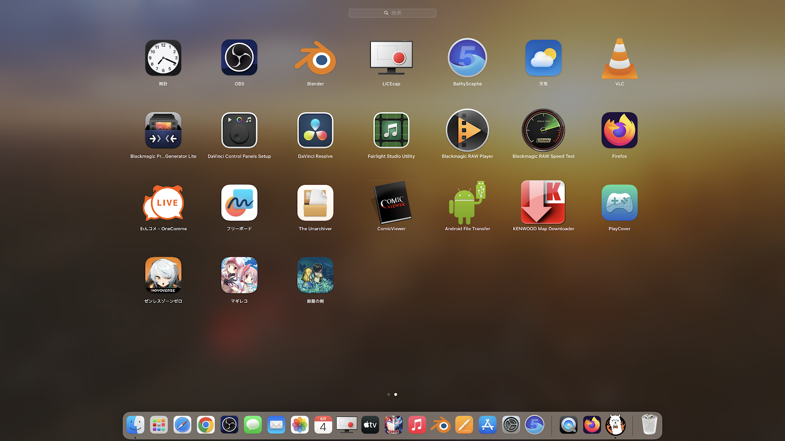
Task: Open ComicViewer app
Action: click(392, 203)
